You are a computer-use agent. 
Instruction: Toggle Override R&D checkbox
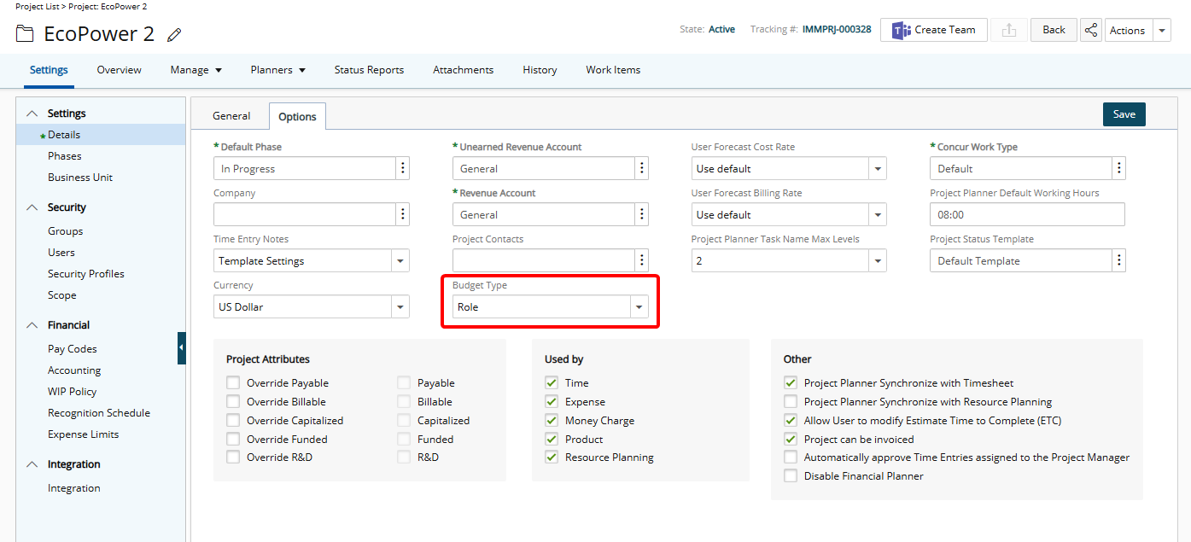pyautogui.click(x=233, y=457)
